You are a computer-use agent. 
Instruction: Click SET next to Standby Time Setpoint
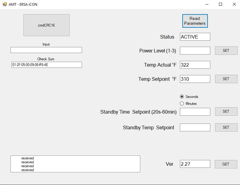click(226, 111)
